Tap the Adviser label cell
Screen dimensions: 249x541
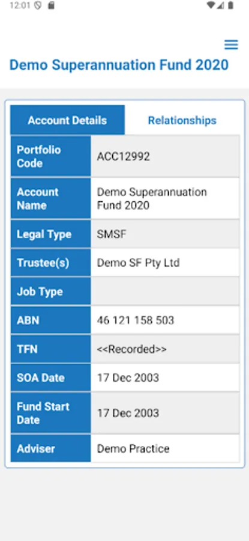[x=50, y=448]
